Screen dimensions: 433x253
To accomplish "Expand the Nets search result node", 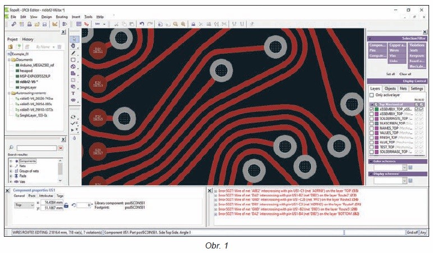I will coord(11,166).
